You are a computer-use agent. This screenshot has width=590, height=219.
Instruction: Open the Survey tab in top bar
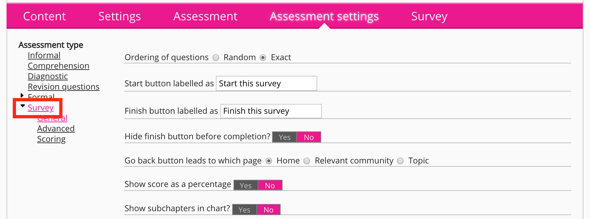[429, 16]
